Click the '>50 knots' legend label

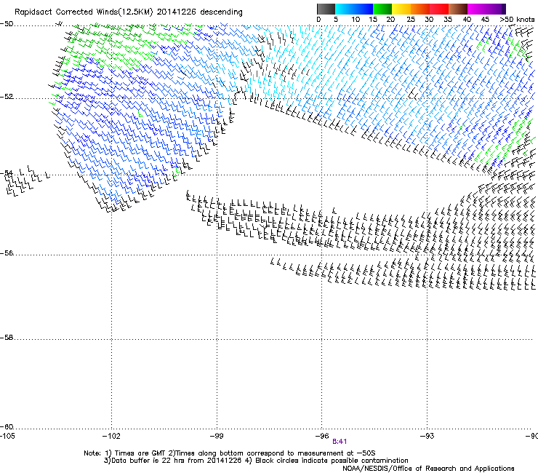pyautogui.click(x=517, y=20)
